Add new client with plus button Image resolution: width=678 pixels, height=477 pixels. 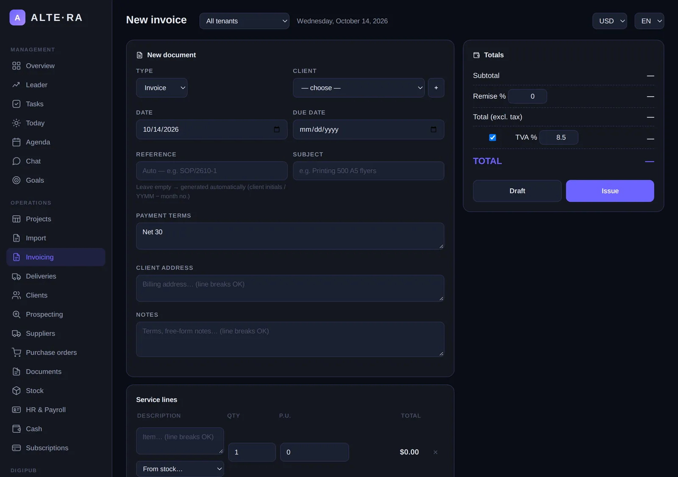pyautogui.click(x=436, y=88)
